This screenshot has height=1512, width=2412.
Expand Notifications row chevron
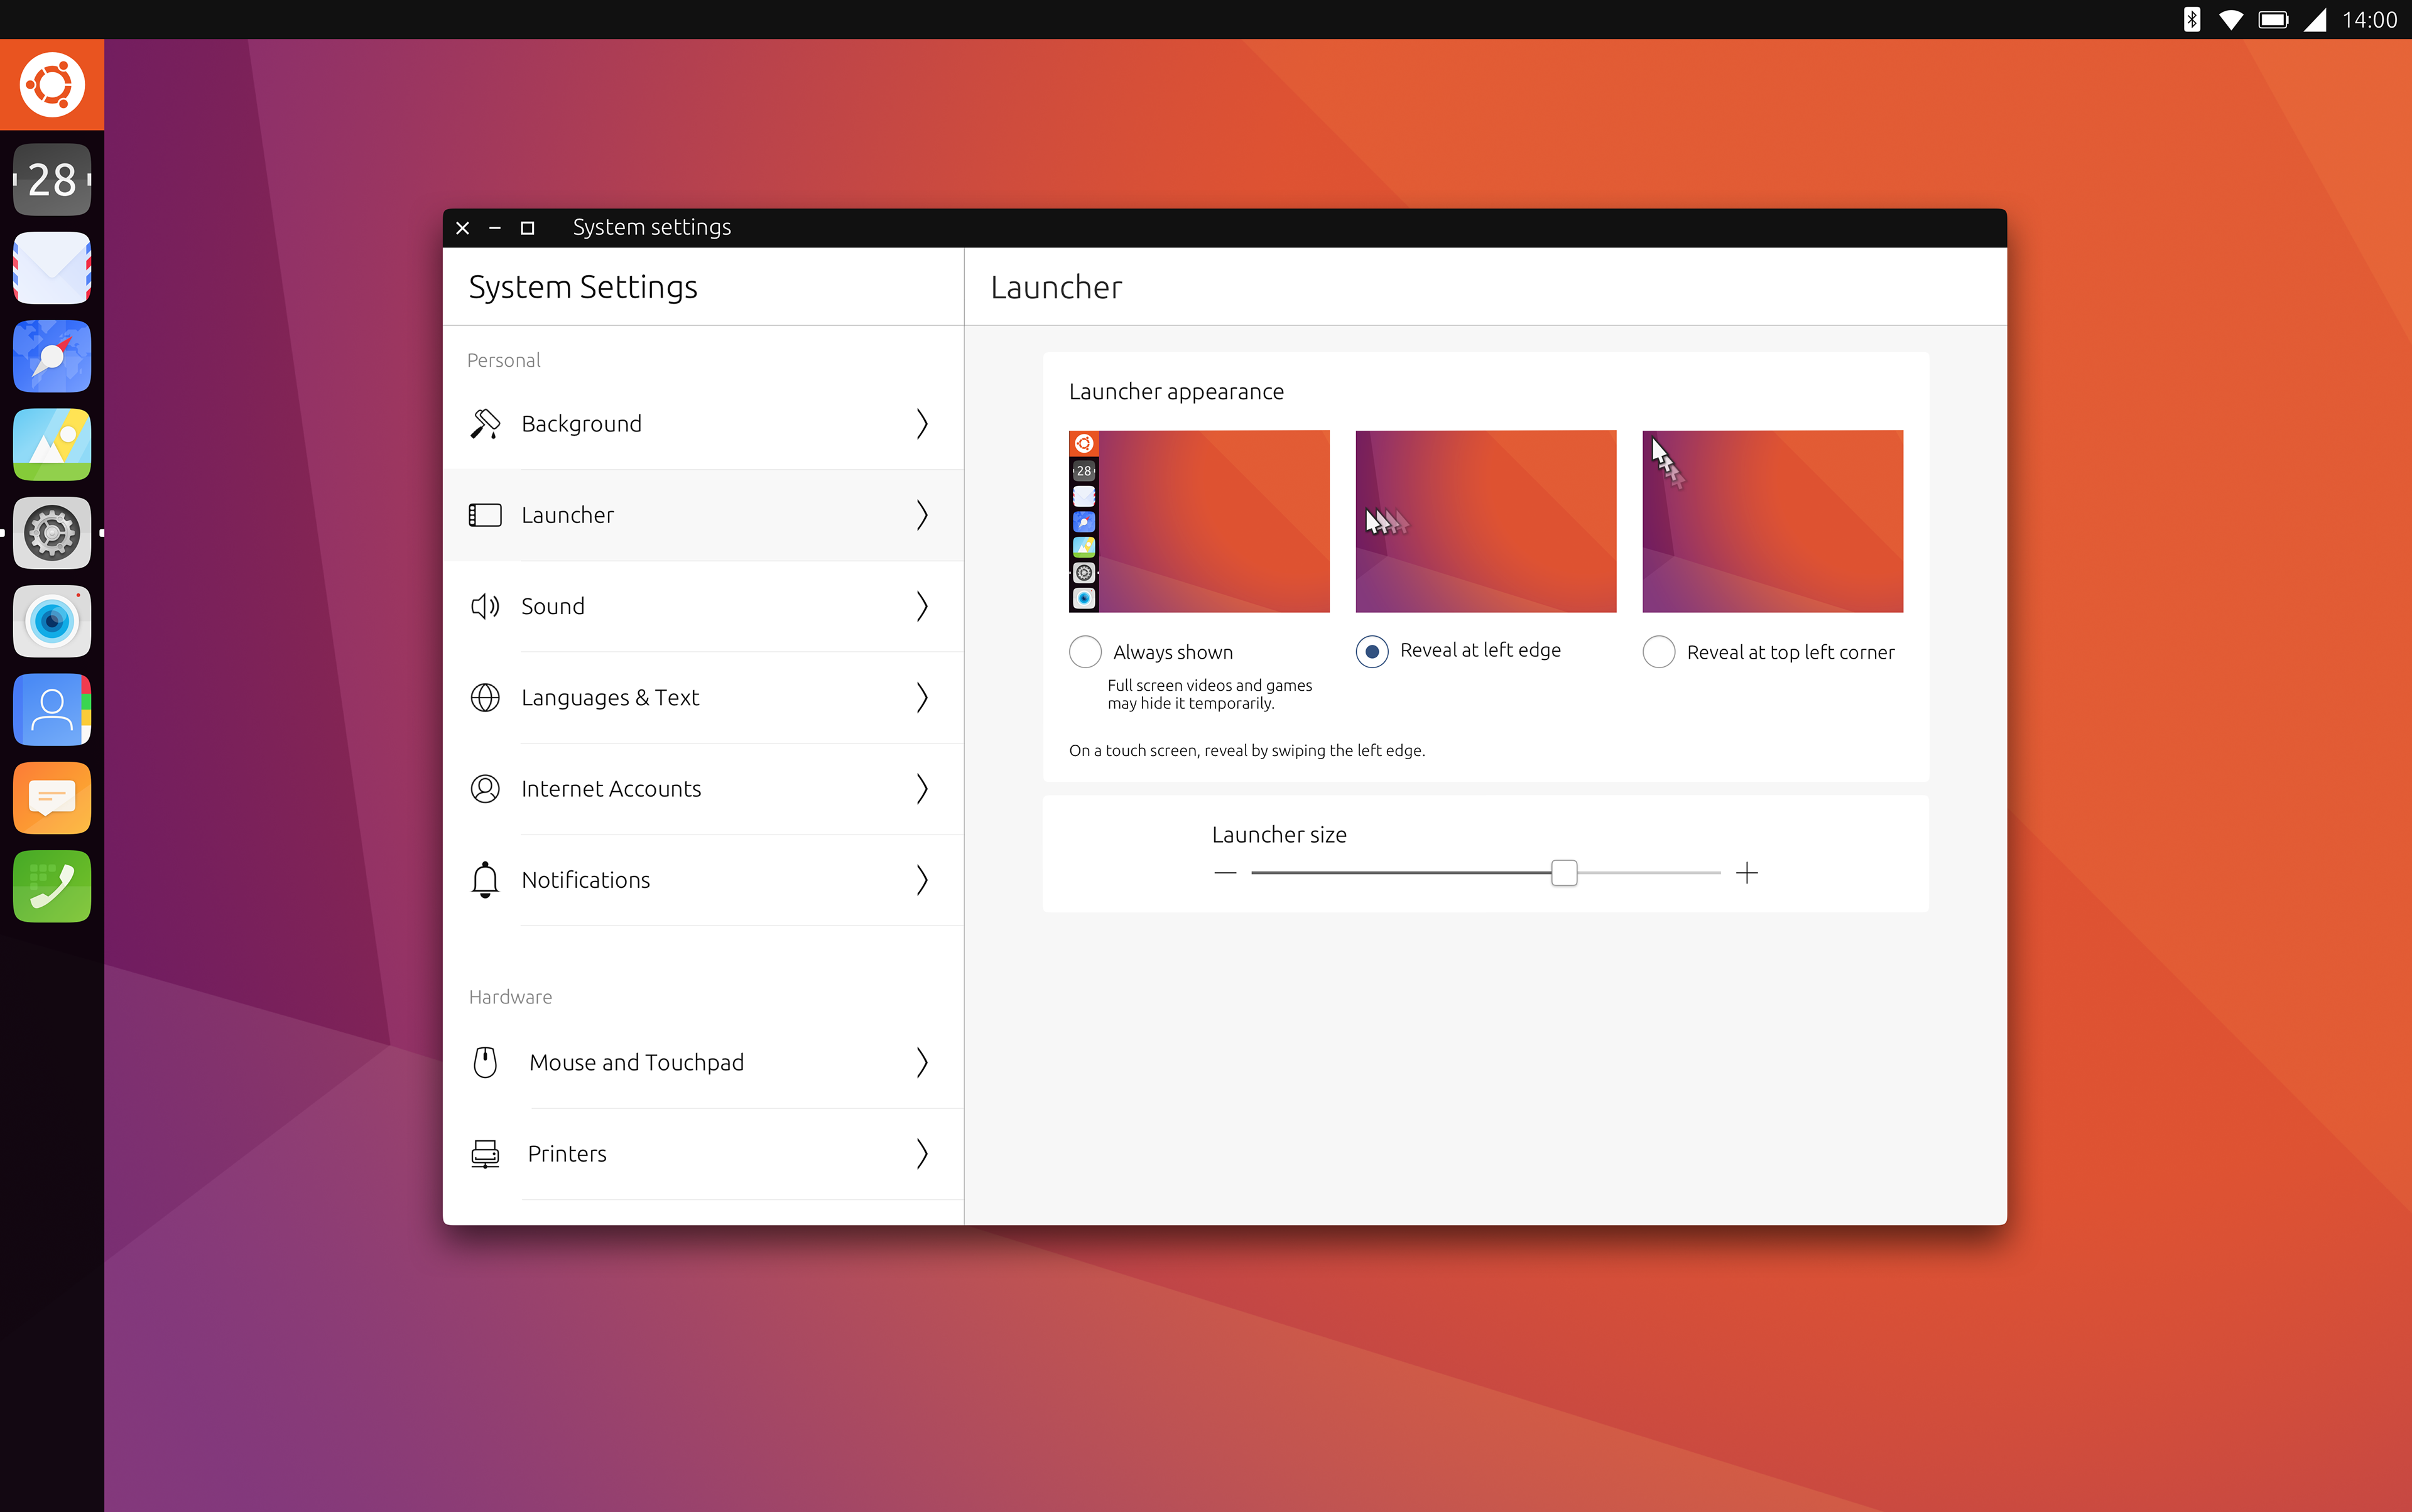[922, 879]
